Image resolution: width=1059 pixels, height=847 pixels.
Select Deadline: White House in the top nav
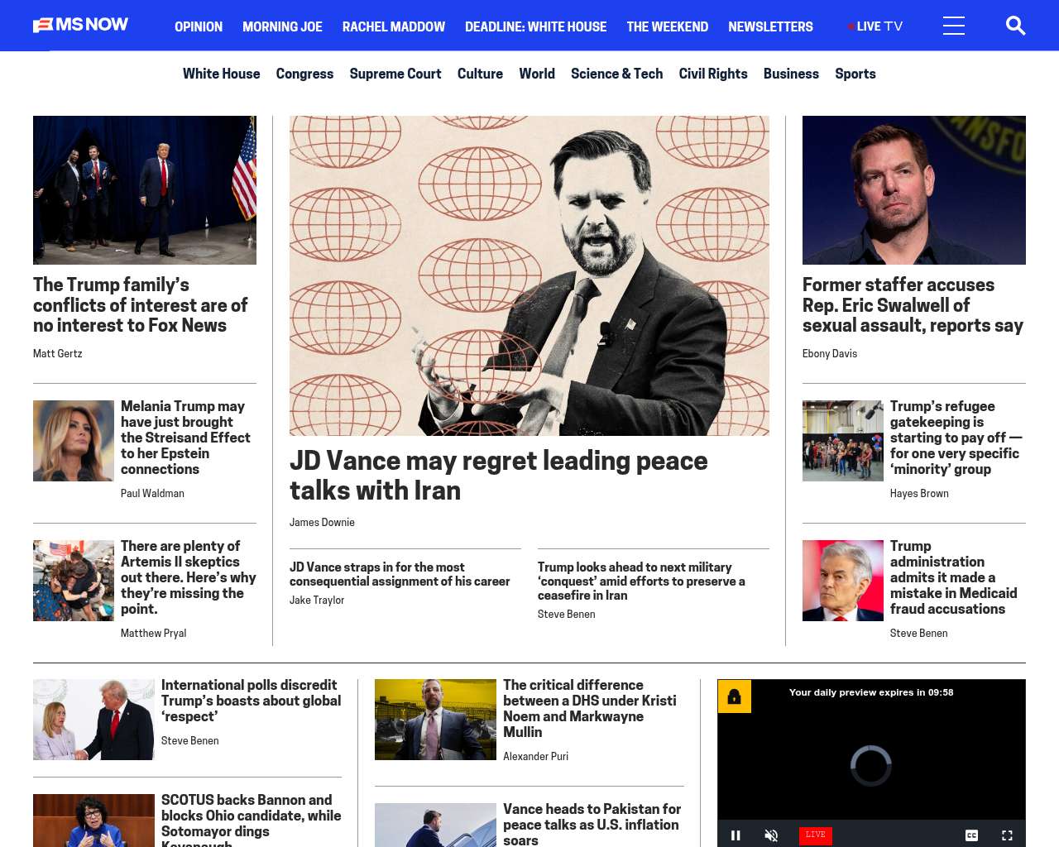tap(536, 26)
